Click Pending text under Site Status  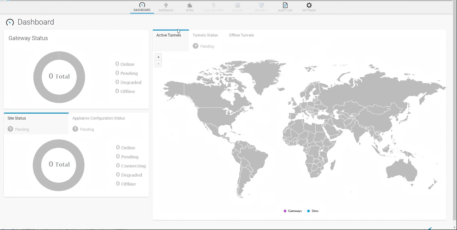(x=22, y=129)
